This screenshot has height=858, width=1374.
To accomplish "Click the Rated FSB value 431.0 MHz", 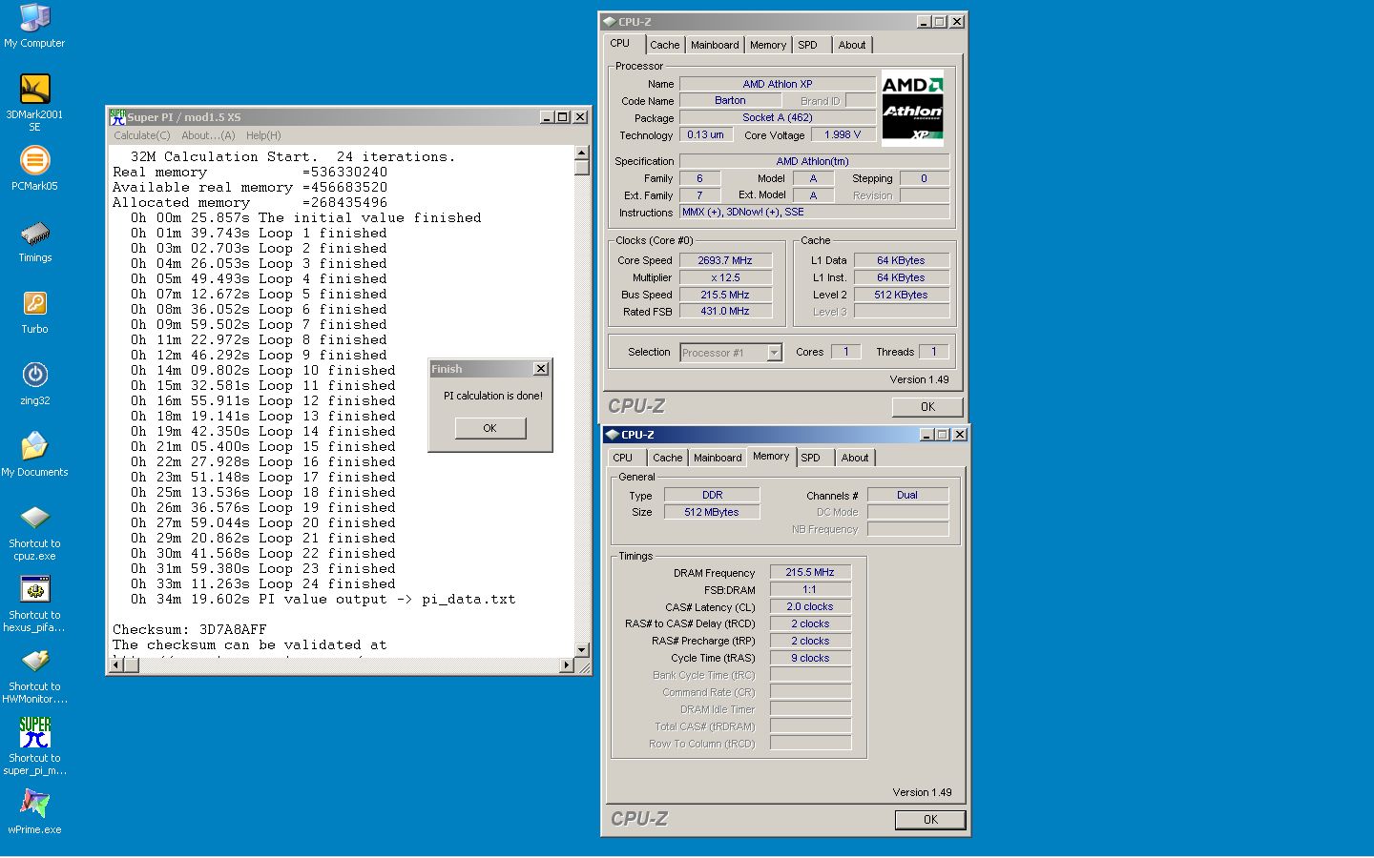I will (x=725, y=312).
